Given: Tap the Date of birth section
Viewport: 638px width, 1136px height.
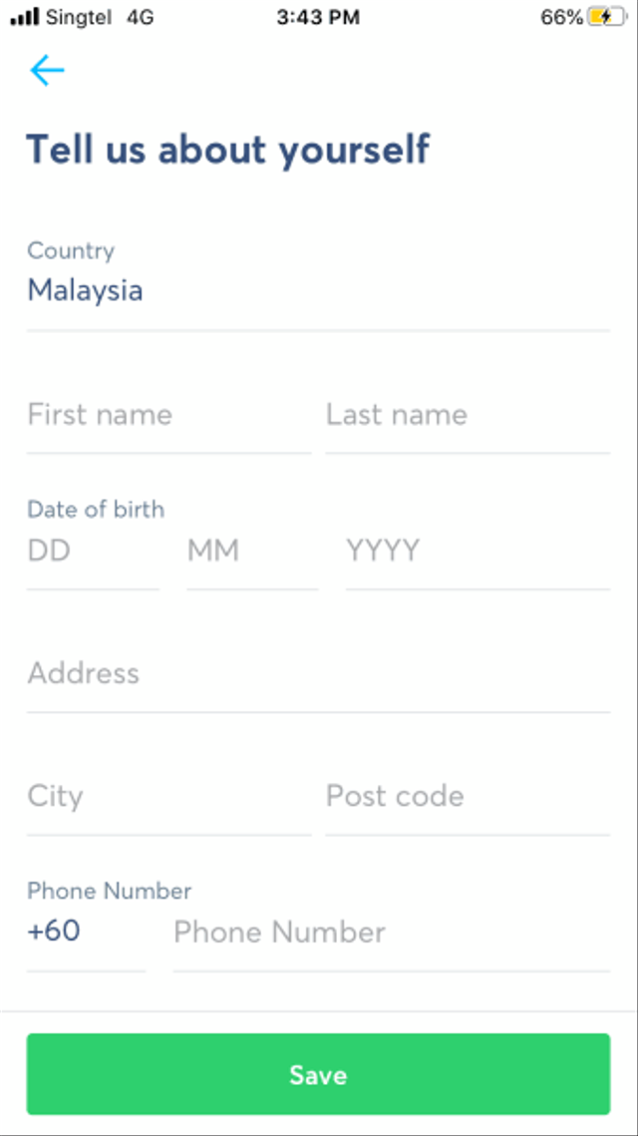Looking at the screenshot, I should (x=95, y=510).
